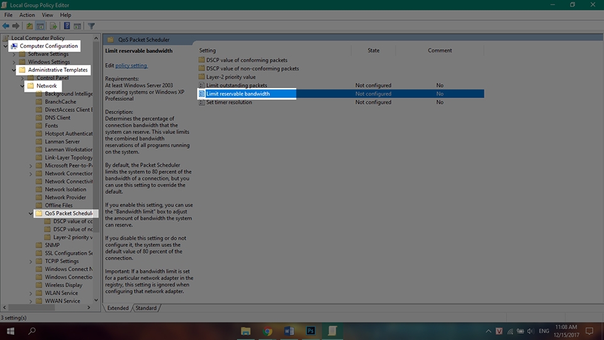
Task: Click the tree pane horizontal scrollbar right arrow
Action: [89, 308]
